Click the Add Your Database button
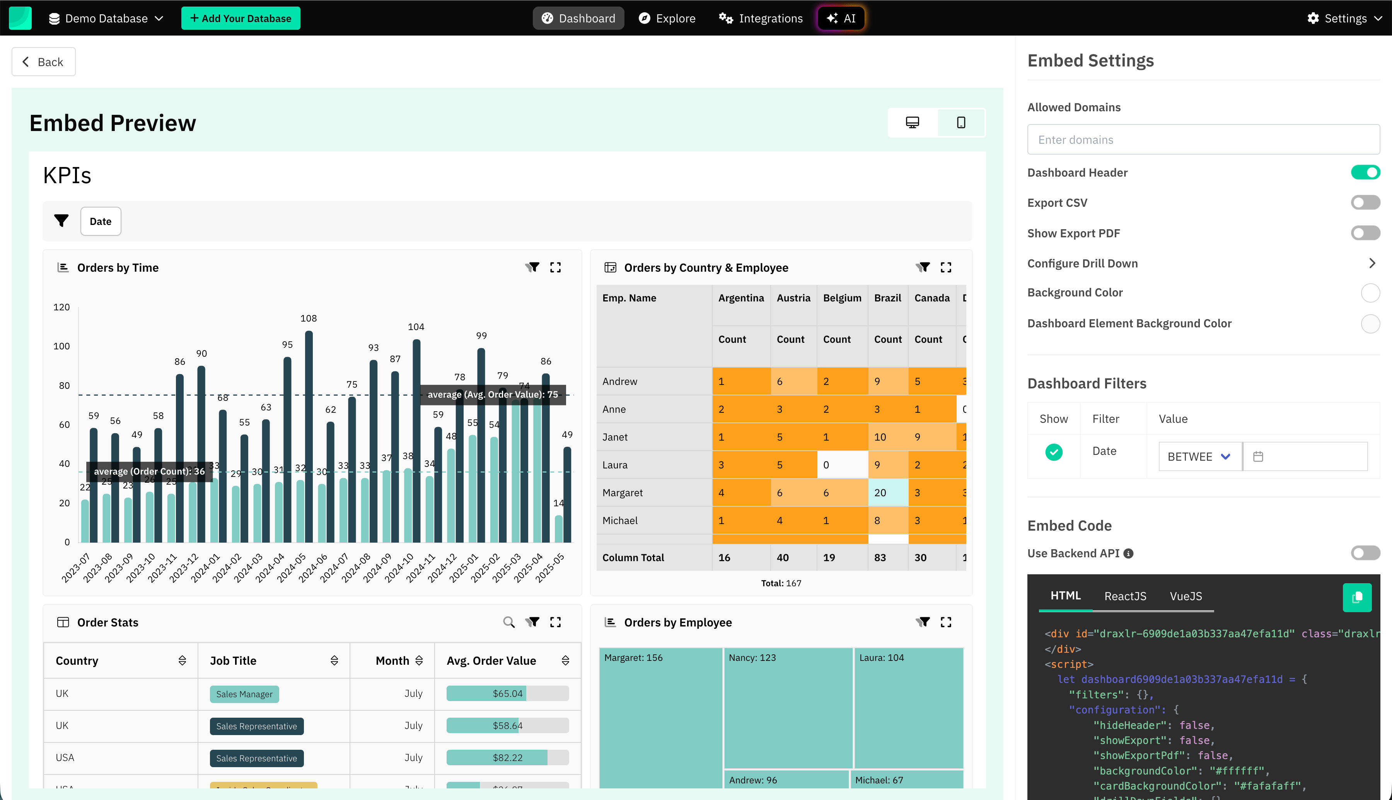This screenshot has height=800, width=1392. 240,17
